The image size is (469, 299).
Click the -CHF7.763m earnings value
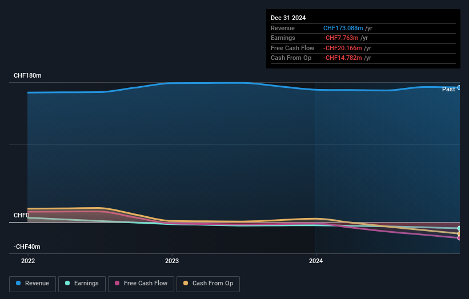click(340, 38)
